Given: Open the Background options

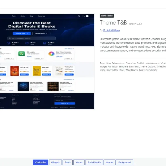Looking at the screenshot, I should (x=124, y=162).
